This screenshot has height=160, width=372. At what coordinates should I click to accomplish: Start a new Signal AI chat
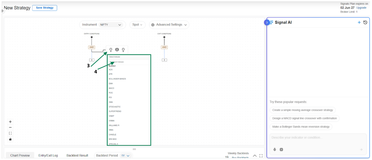pyautogui.click(x=359, y=23)
